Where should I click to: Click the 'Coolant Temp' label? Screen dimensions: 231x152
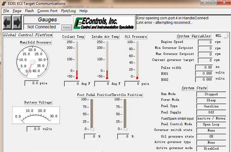[x=73, y=37]
